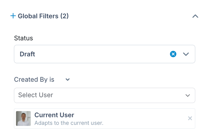Click the Current User title text
This screenshot has width=211, height=137.
(x=54, y=115)
